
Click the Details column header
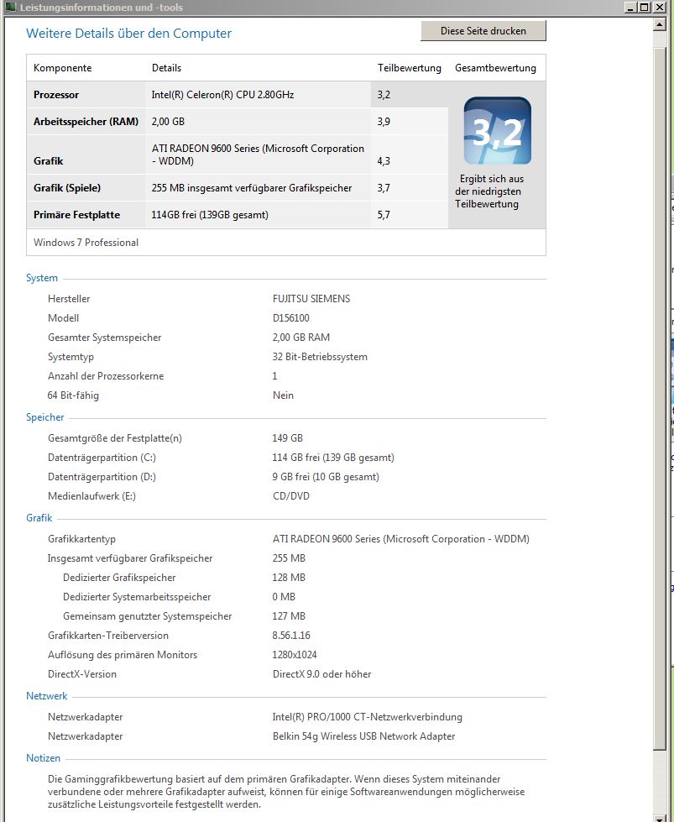point(166,68)
